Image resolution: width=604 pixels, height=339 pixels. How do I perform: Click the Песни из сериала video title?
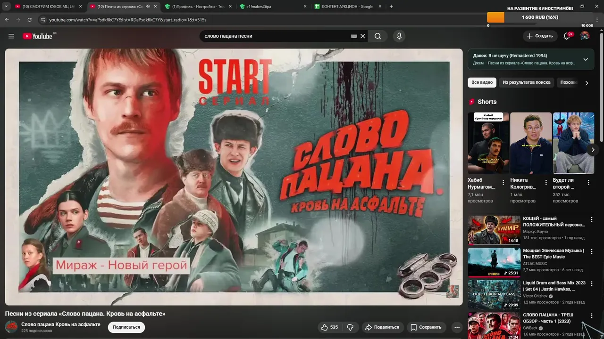tap(85, 314)
